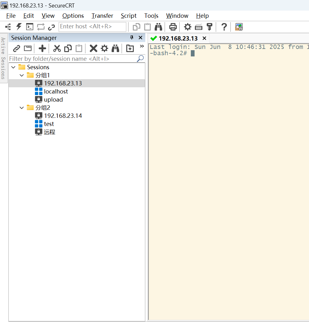309x322 pixels.
Task: Toggle the Session Manager pin auto-hide
Action: [x=132, y=38]
